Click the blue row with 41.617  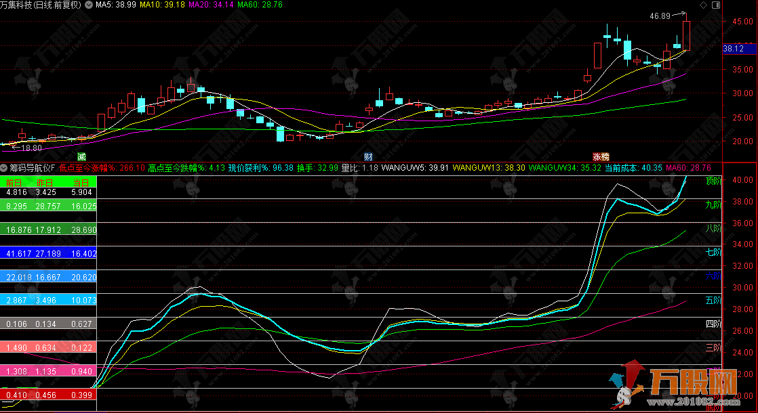tap(49, 253)
